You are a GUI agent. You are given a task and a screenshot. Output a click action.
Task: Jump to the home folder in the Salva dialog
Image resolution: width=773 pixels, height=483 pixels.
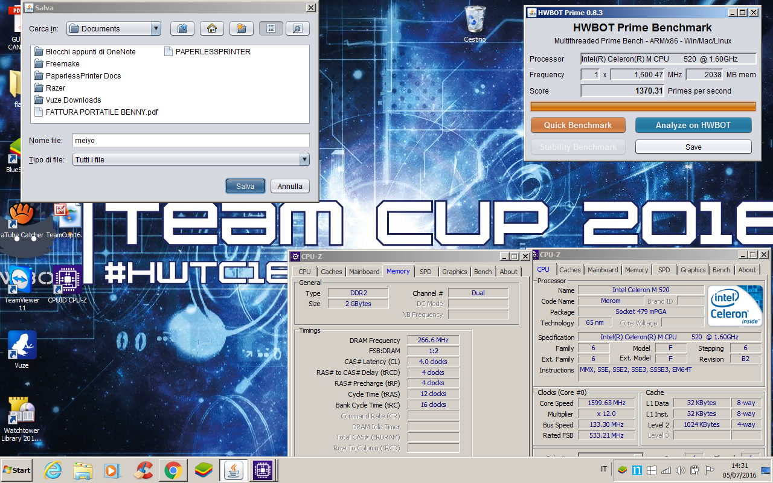click(x=211, y=28)
